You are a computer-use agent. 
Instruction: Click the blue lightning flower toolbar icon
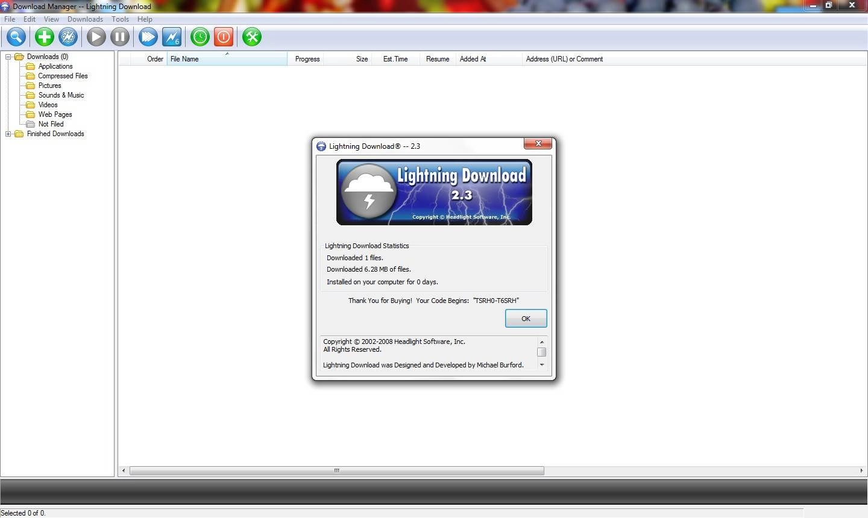tap(68, 37)
